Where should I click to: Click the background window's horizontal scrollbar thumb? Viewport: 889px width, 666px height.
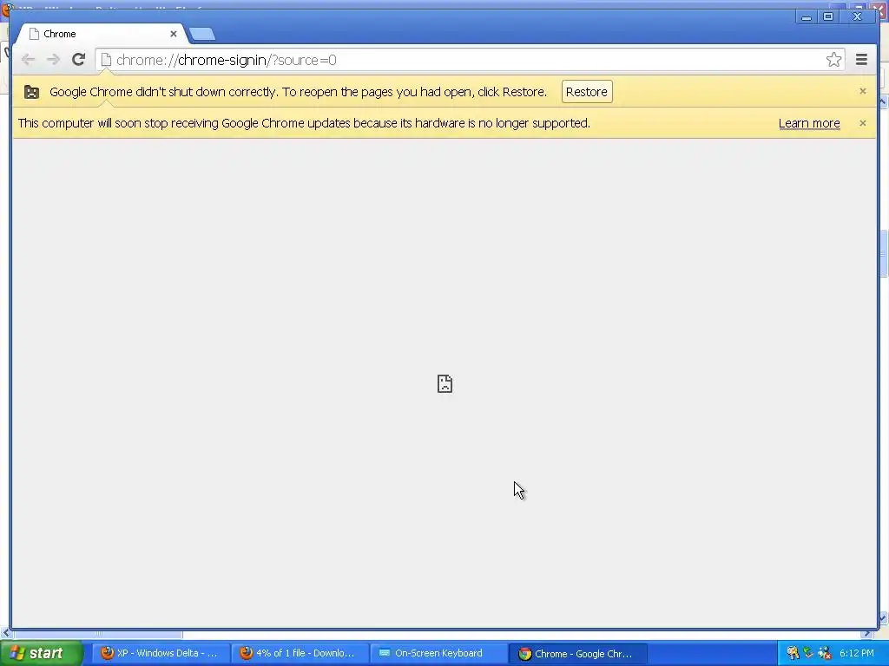tap(97, 634)
